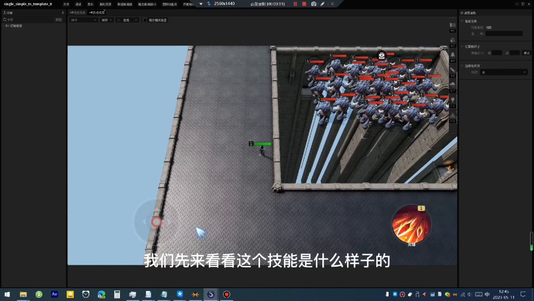Click the 确认 button in properties panel
534x301 pixels.
pyautogui.click(x=526, y=53)
